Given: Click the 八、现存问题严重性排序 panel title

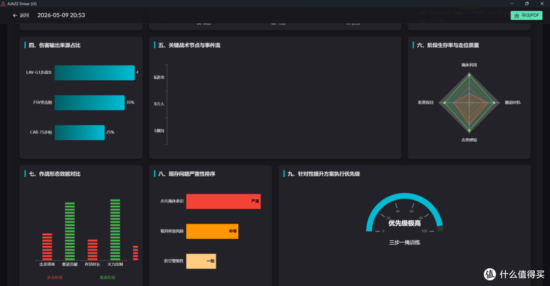Looking at the screenshot, I should pyautogui.click(x=186, y=174).
